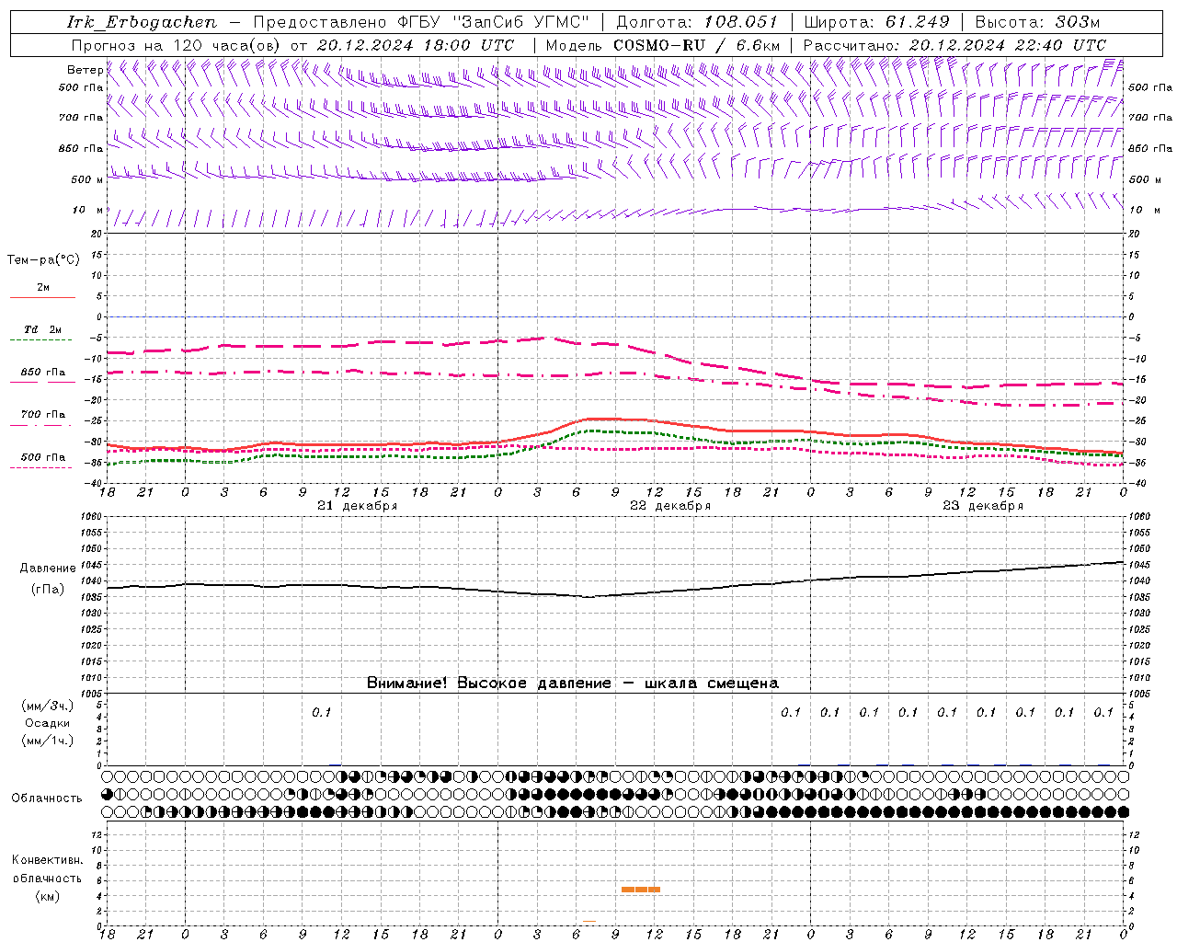
Task: Click the line sample under the '2м' legend label
Action: point(42,298)
